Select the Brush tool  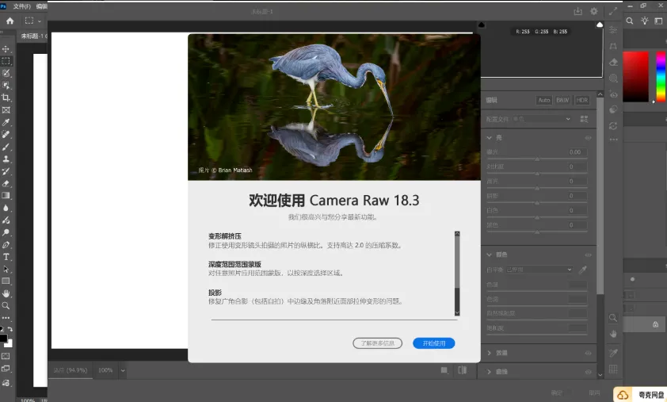point(6,147)
